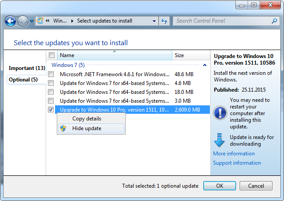Close the Windows Update window
This screenshot has width=284, height=201.
(270, 5)
